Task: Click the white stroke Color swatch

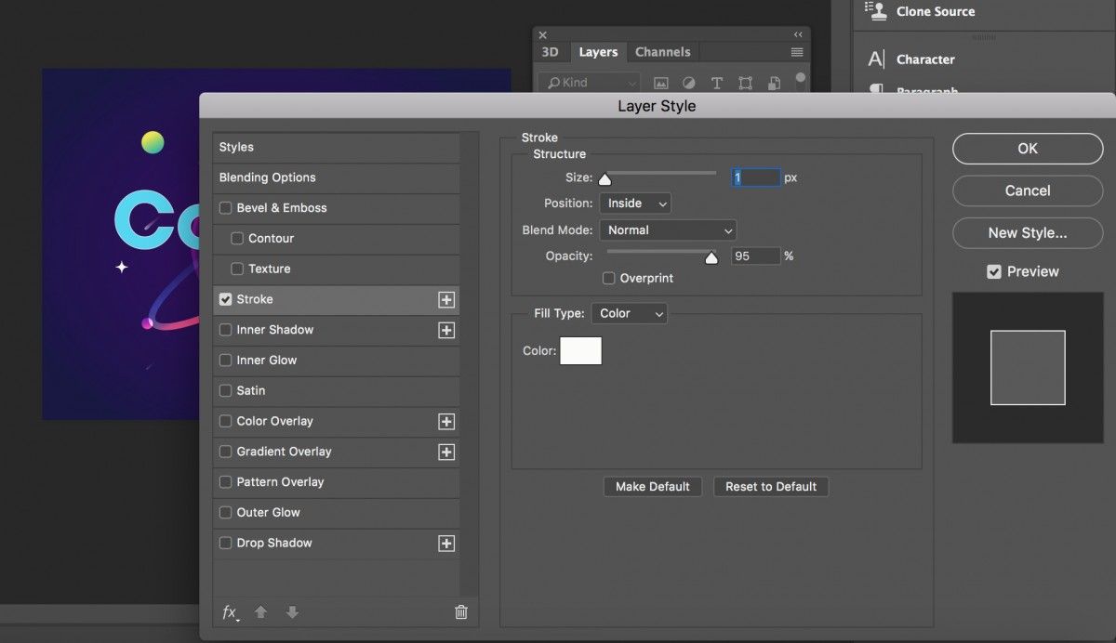Action: pos(580,351)
